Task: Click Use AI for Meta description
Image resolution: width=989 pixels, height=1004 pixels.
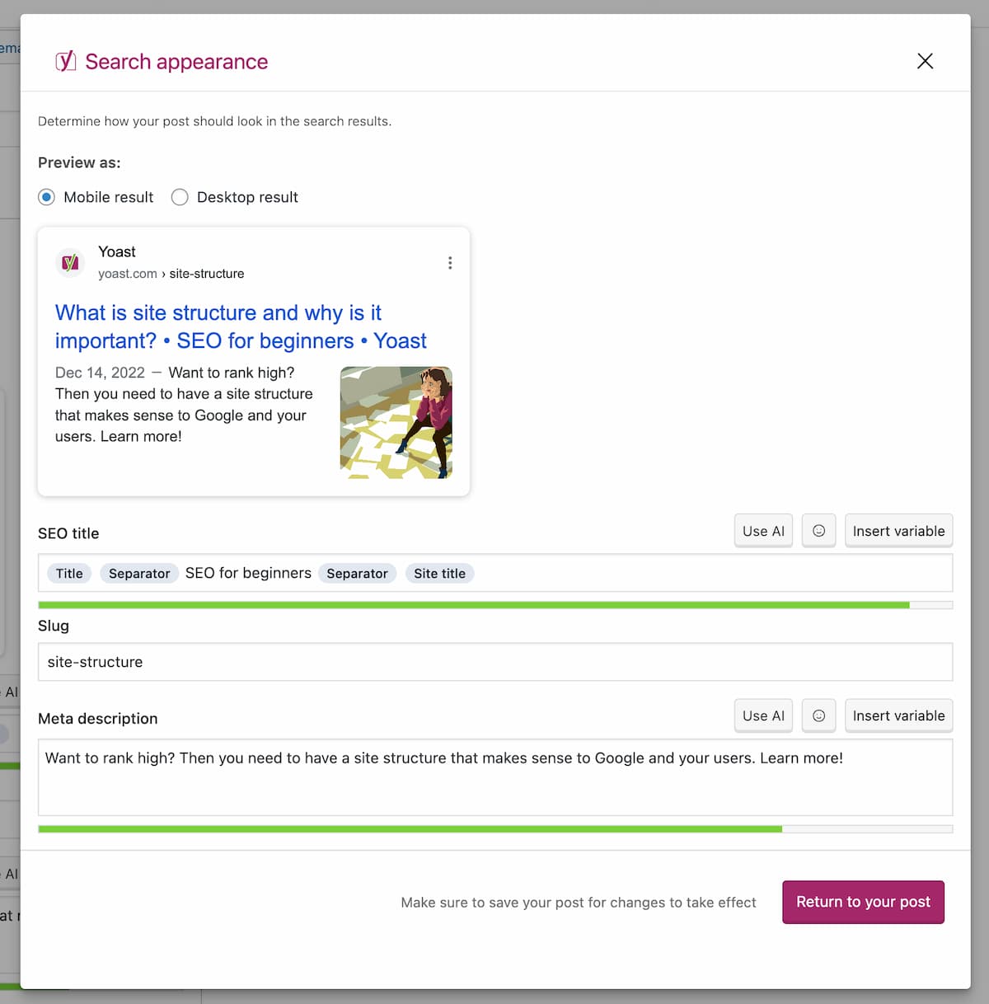Action: (763, 715)
